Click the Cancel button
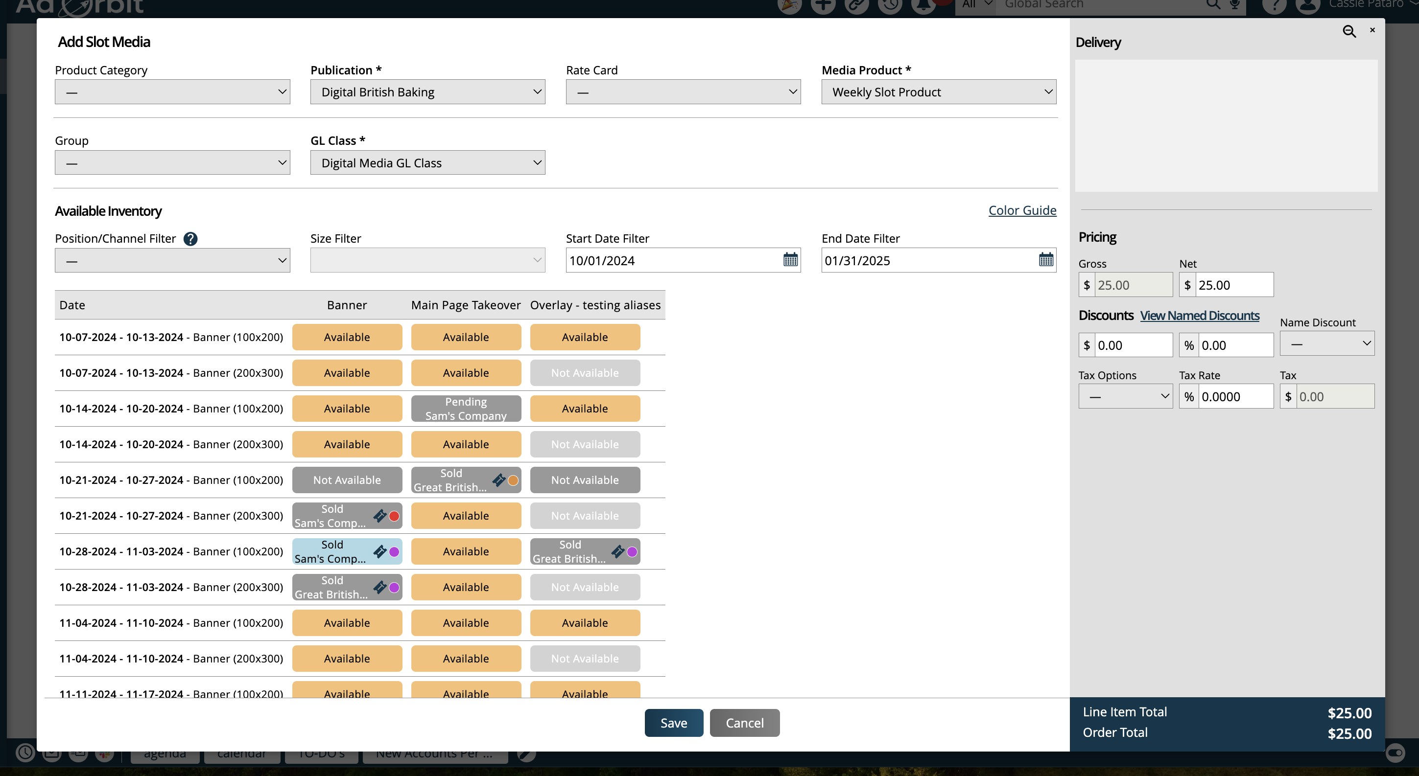 tap(745, 723)
